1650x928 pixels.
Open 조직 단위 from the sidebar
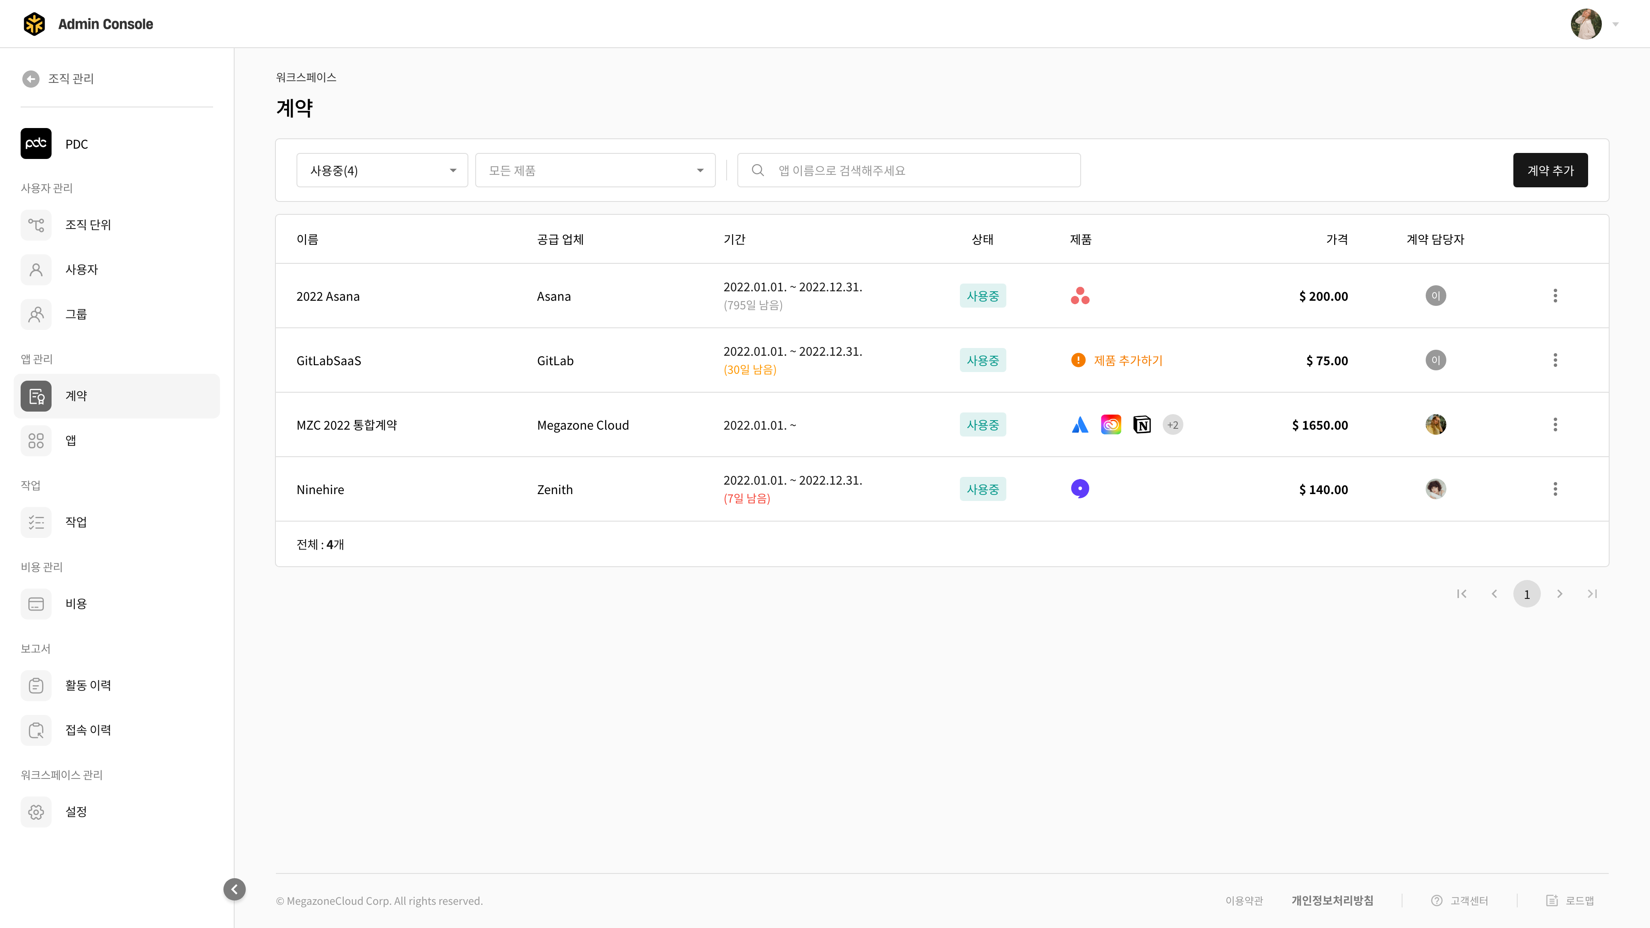[x=116, y=225]
